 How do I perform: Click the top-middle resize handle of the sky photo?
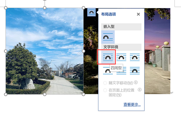click(x=45, y=8)
